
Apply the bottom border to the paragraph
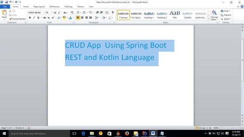coord(110,18)
